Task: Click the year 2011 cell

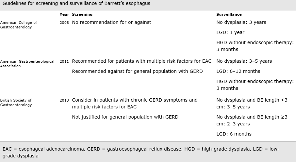Action: coord(64,61)
